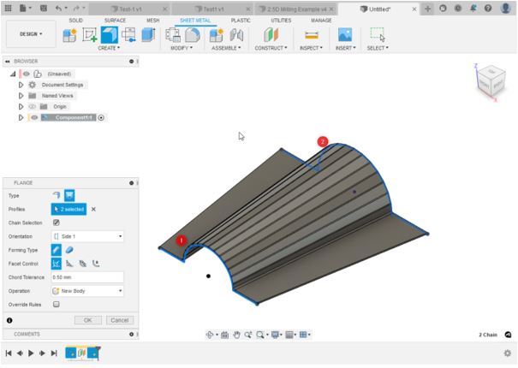Switch to the Test1 v1 document tab
The width and height of the screenshot is (518, 368).
coord(213,9)
